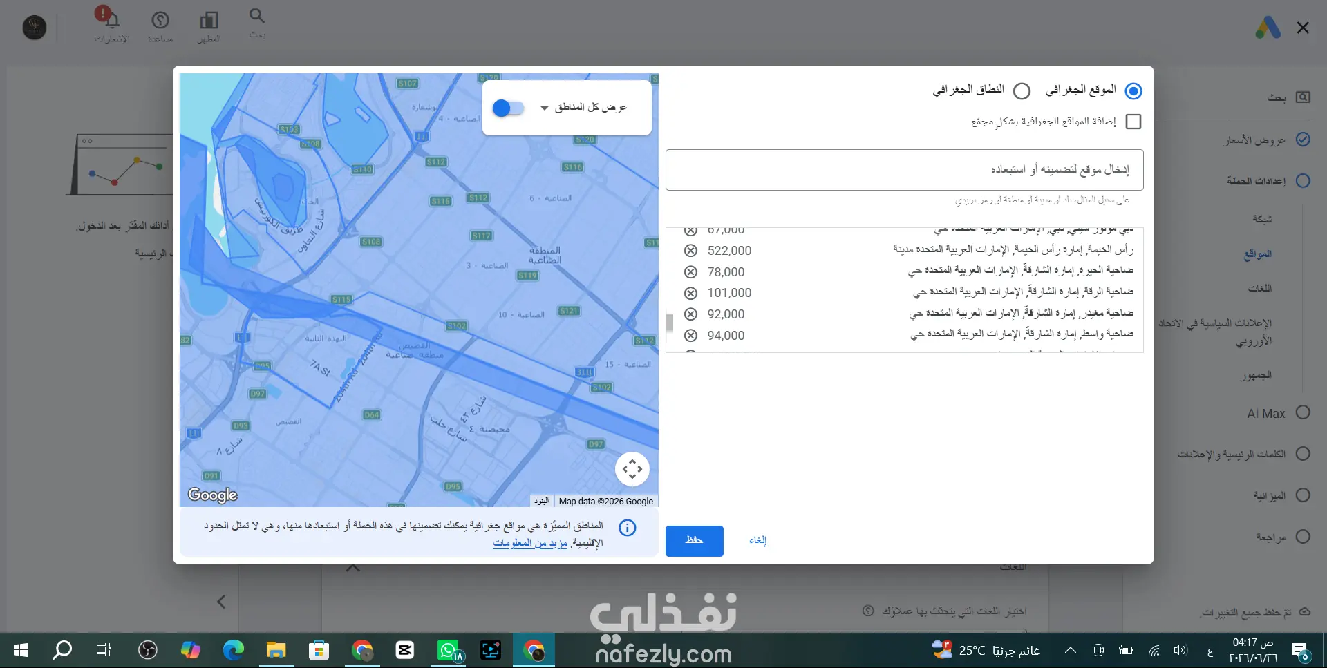The width and height of the screenshot is (1327, 668).
Task: Open Task View on the taskbar
Action: tap(104, 650)
